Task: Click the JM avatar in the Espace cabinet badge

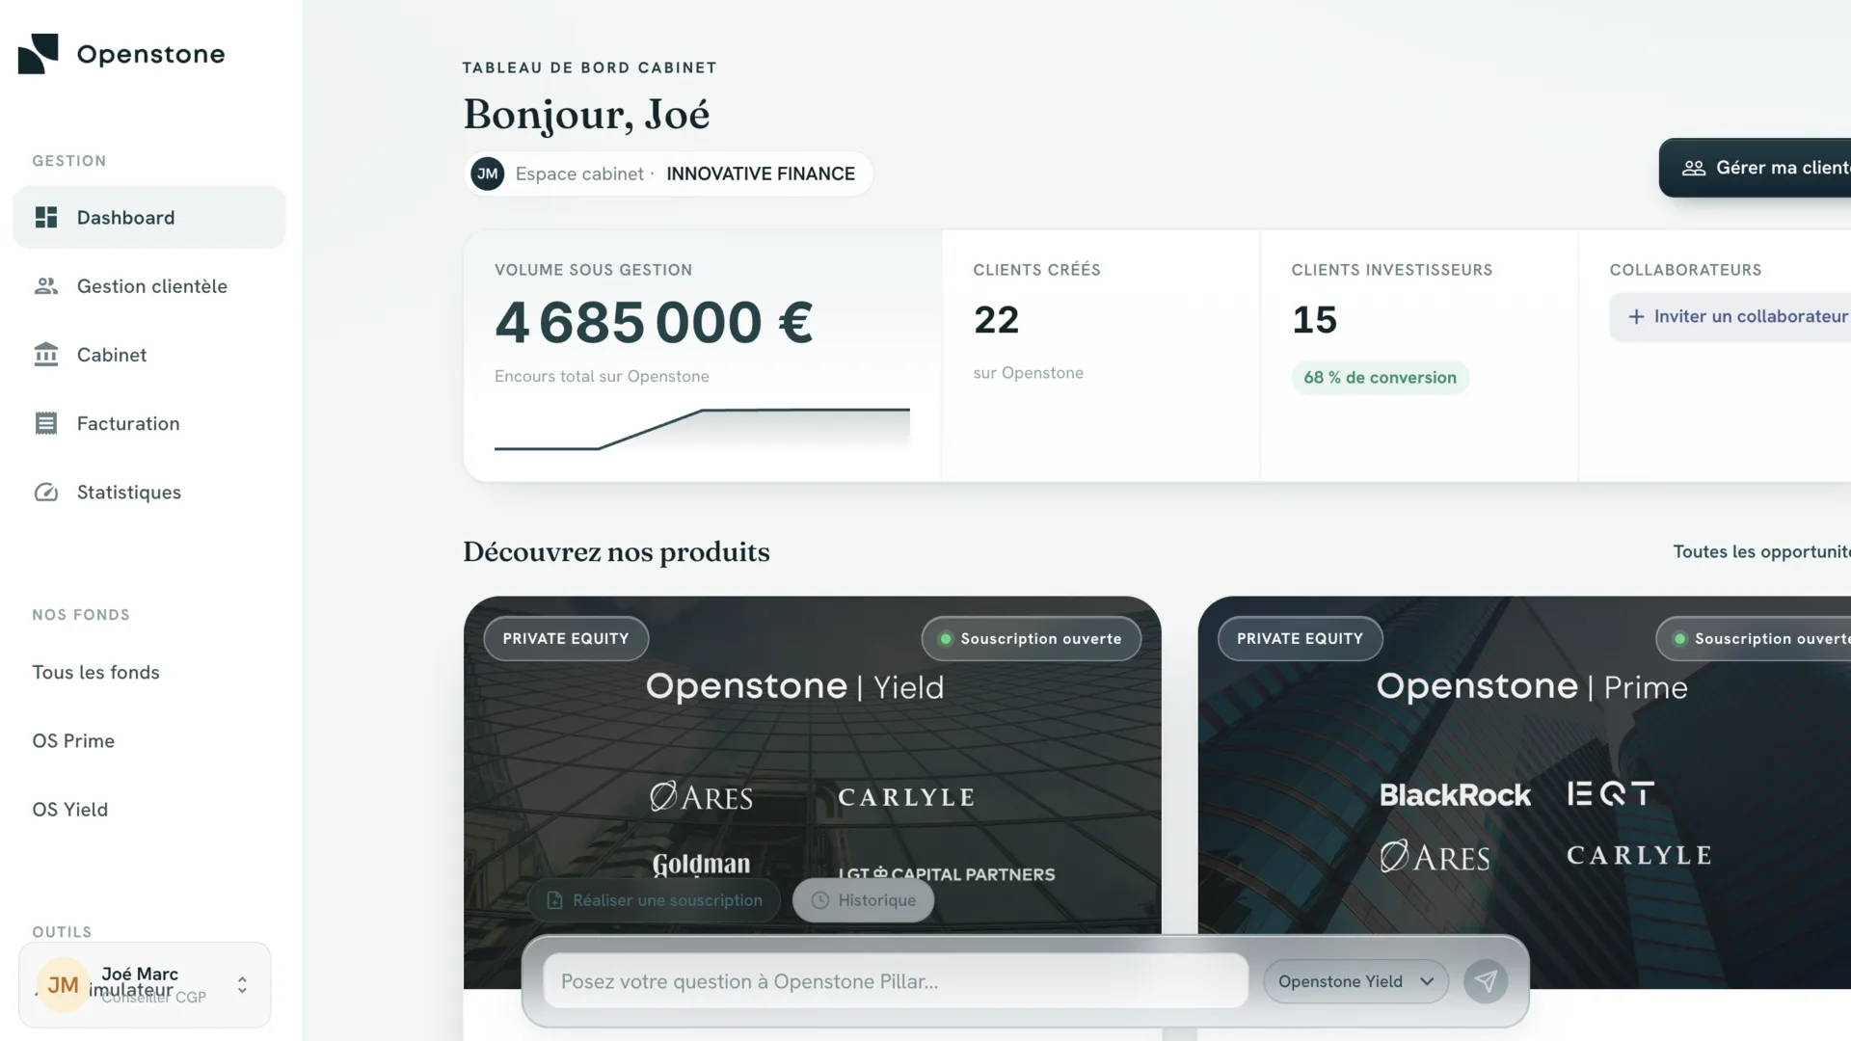Action: tap(488, 173)
